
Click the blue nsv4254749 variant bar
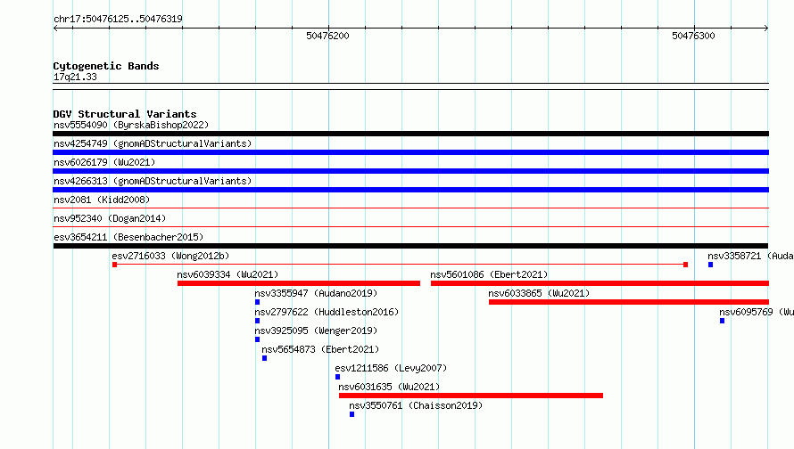point(410,152)
